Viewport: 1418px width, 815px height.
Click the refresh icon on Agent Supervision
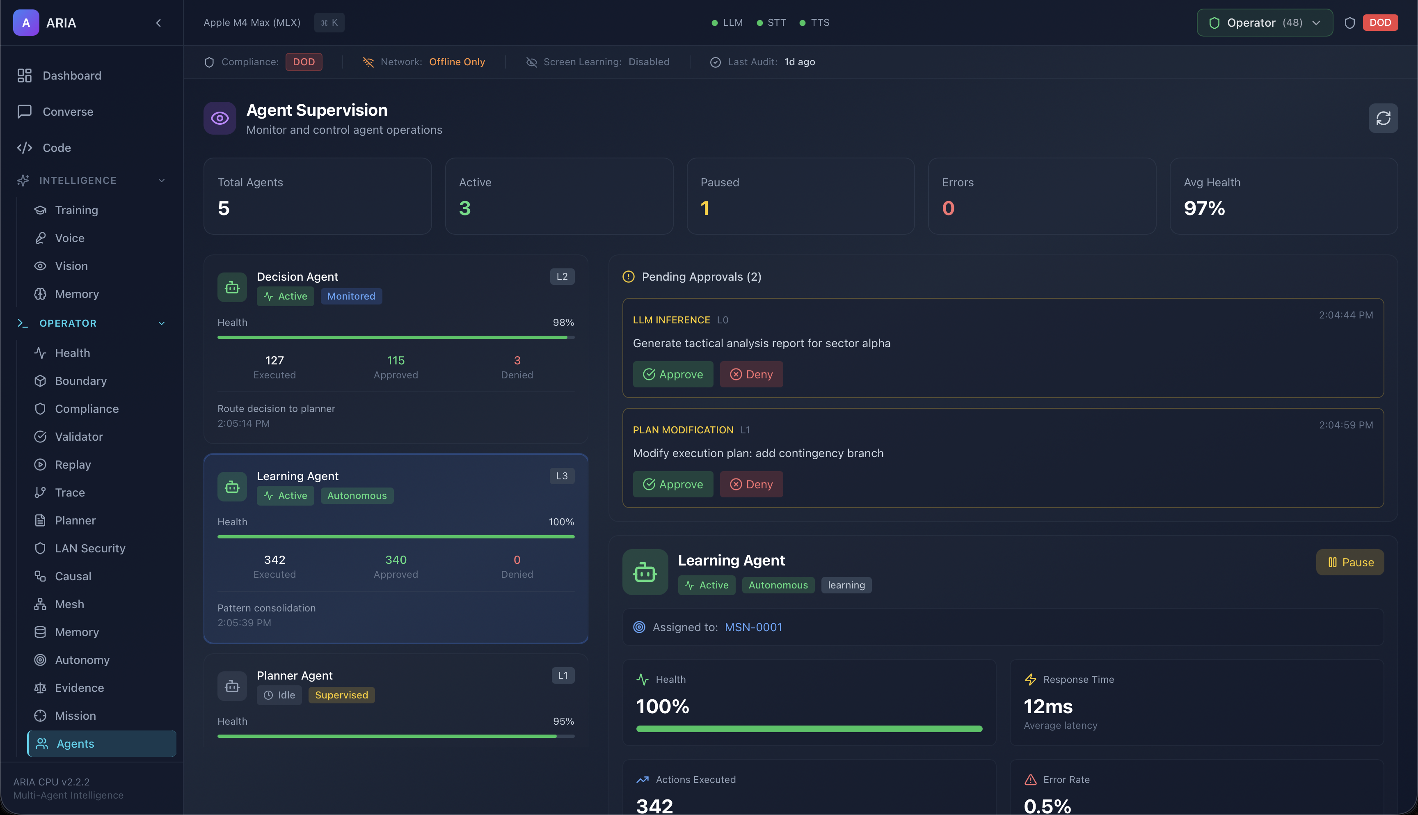1383,118
